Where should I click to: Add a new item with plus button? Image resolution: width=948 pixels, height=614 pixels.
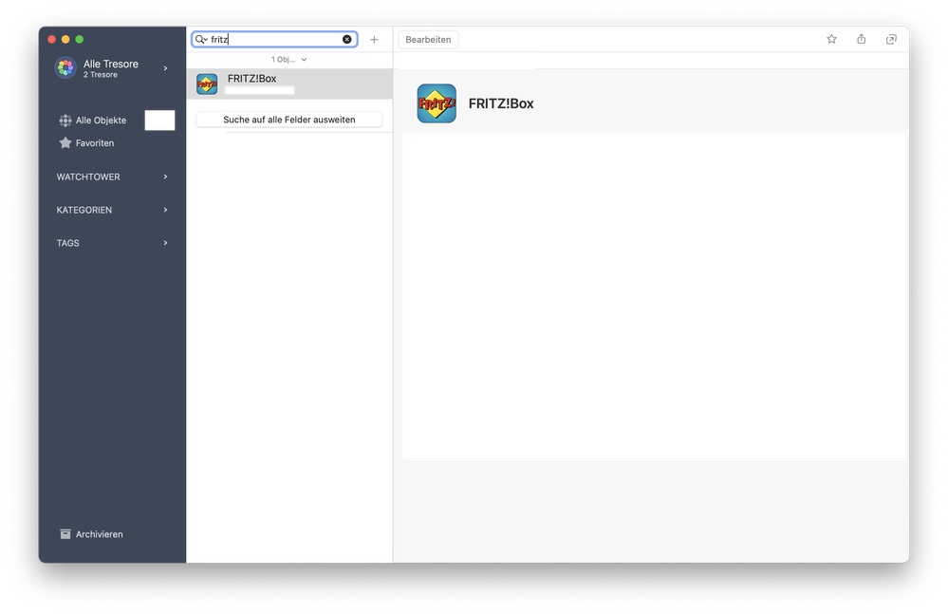coord(374,40)
